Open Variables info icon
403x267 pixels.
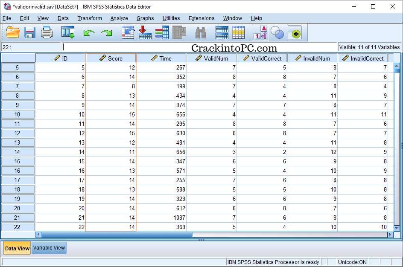(x=162, y=32)
